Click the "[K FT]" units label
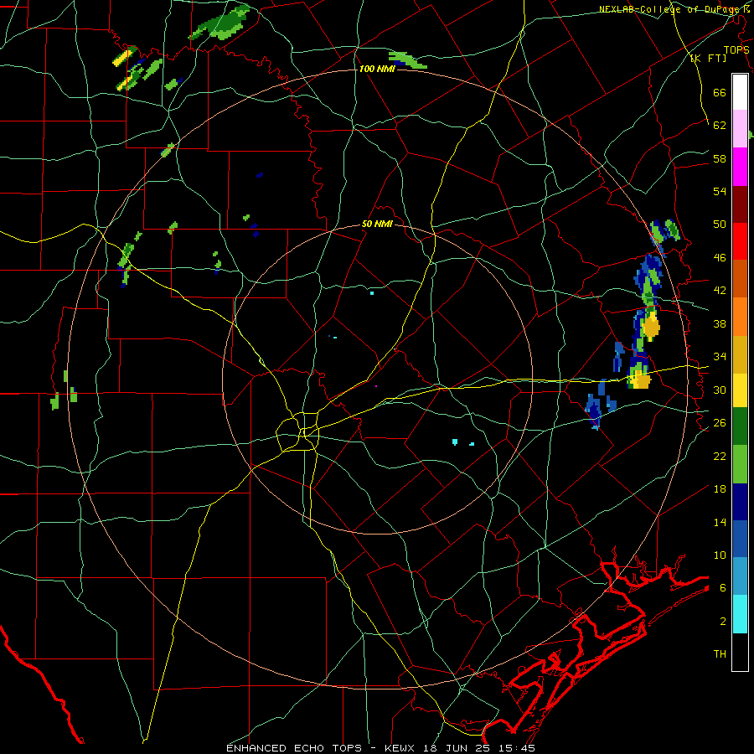The width and height of the screenshot is (754, 754). (x=708, y=58)
